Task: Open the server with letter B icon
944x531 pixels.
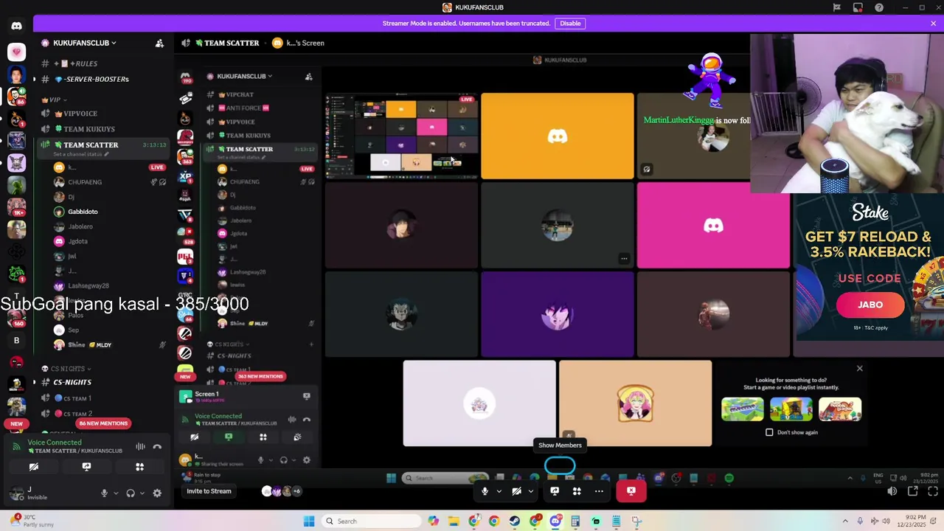Action: pos(16,341)
